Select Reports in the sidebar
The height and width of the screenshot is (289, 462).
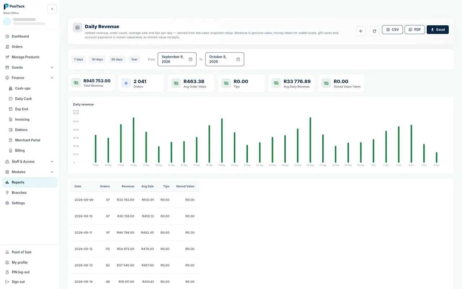pyautogui.click(x=30, y=182)
